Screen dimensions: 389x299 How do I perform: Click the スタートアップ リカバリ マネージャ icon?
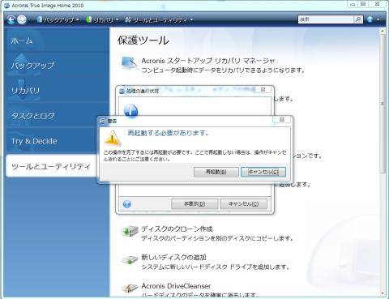pos(129,64)
